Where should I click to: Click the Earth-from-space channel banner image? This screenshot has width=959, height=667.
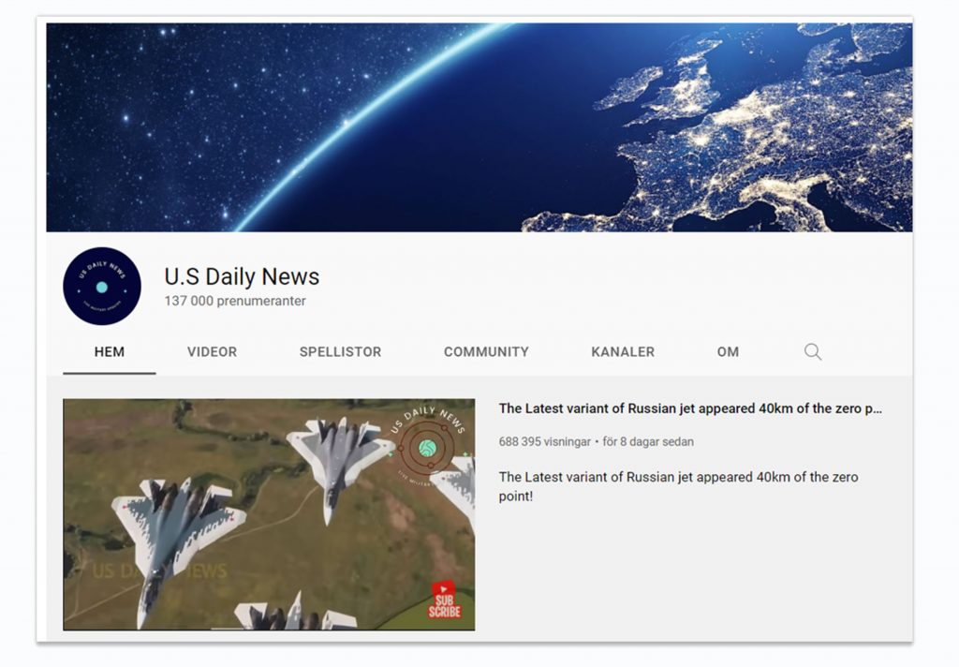point(479,127)
